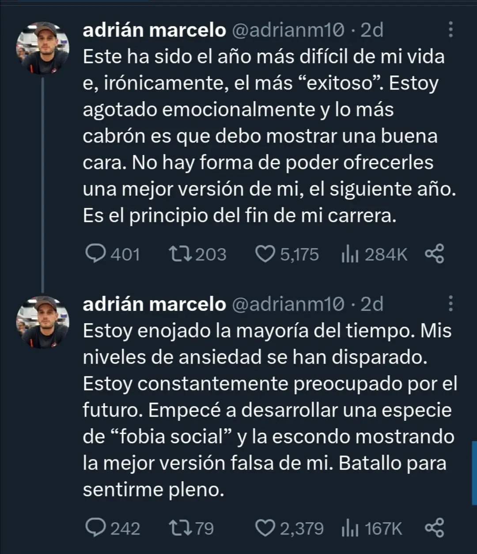Open more options menu on second tweet
The width and height of the screenshot is (477, 554).
coord(450,304)
